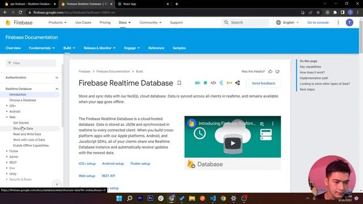Click the thumbs down not helpful icon

(277, 71)
